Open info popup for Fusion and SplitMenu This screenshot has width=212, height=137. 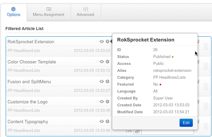108,81
